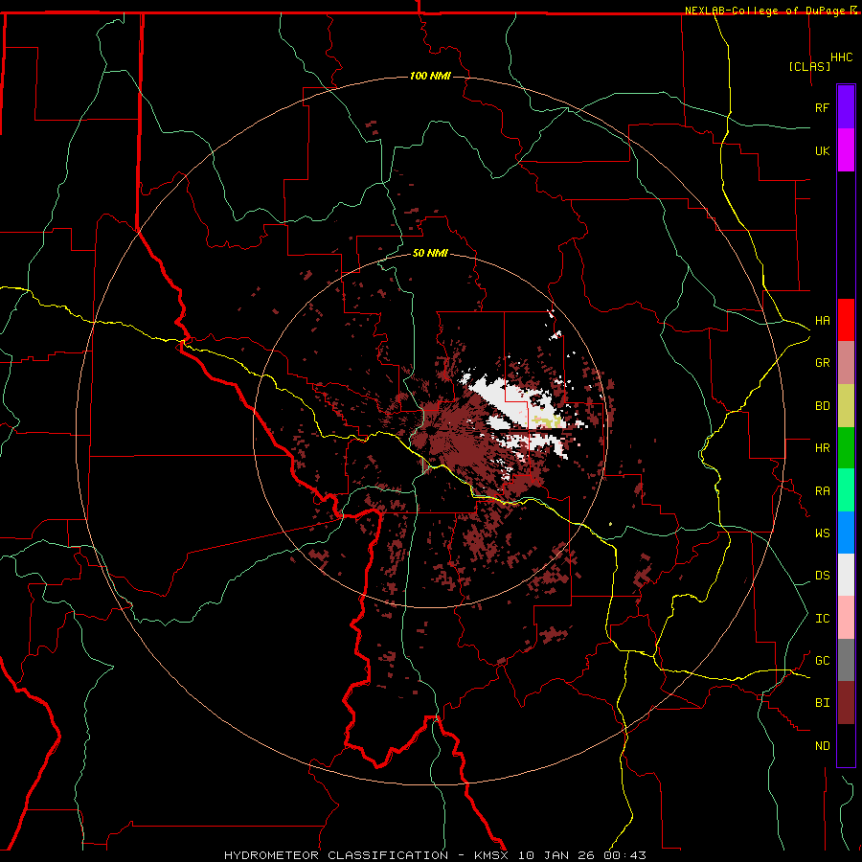Click the Hydrometeor Classification title text
Viewport: 862px width, 862px height.
point(336,855)
